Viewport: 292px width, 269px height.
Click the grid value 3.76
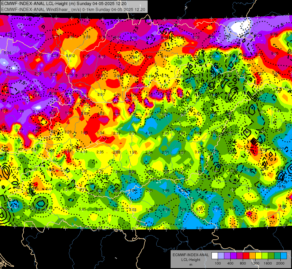pos(102,37)
